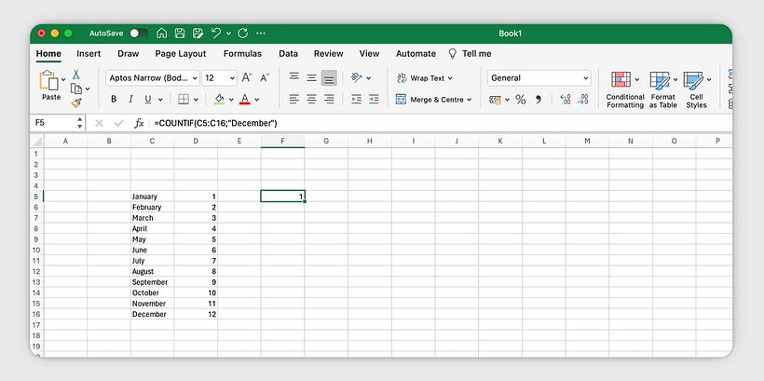
Task: Click the Decrease Decimal icon
Action: [584, 100]
